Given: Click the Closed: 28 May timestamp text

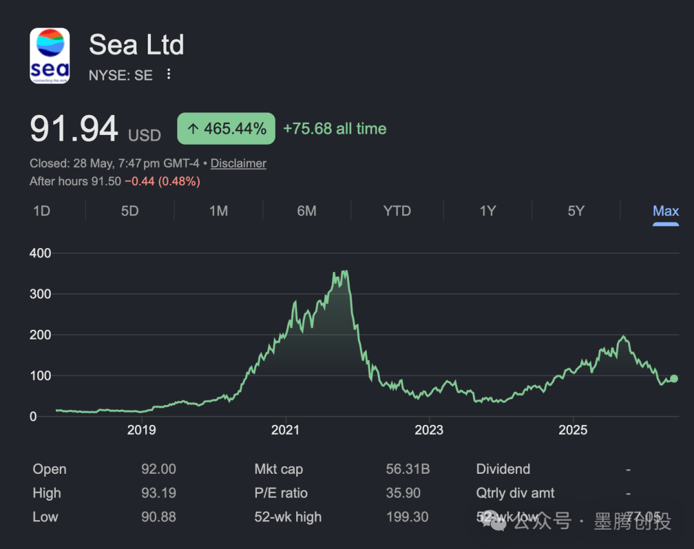Looking at the screenshot, I should [x=114, y=163].
